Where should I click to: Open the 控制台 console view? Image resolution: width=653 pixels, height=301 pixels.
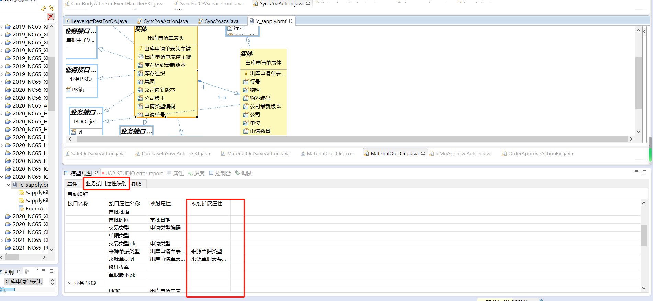coord(220,173)
